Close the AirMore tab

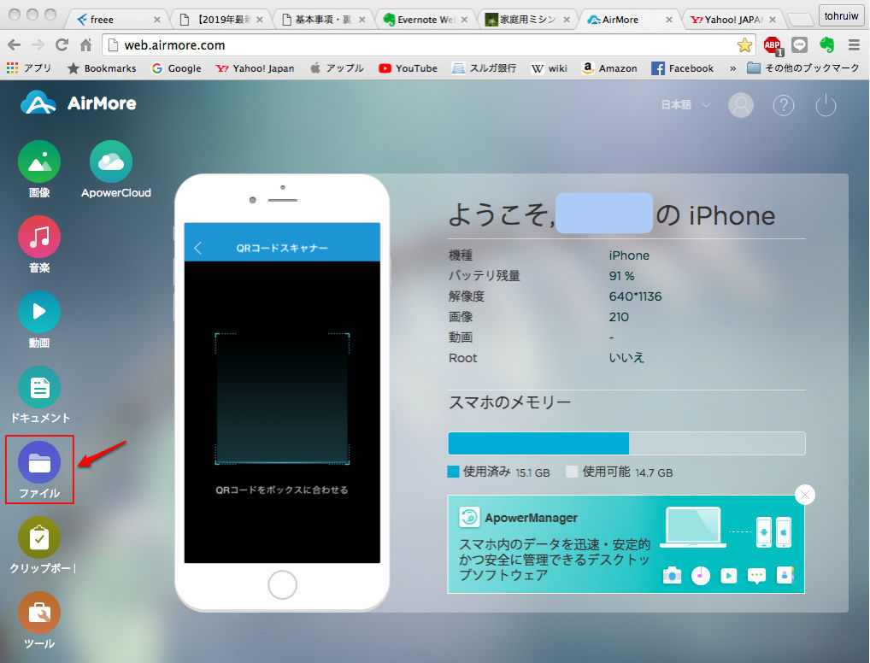(x=669, y=20)
